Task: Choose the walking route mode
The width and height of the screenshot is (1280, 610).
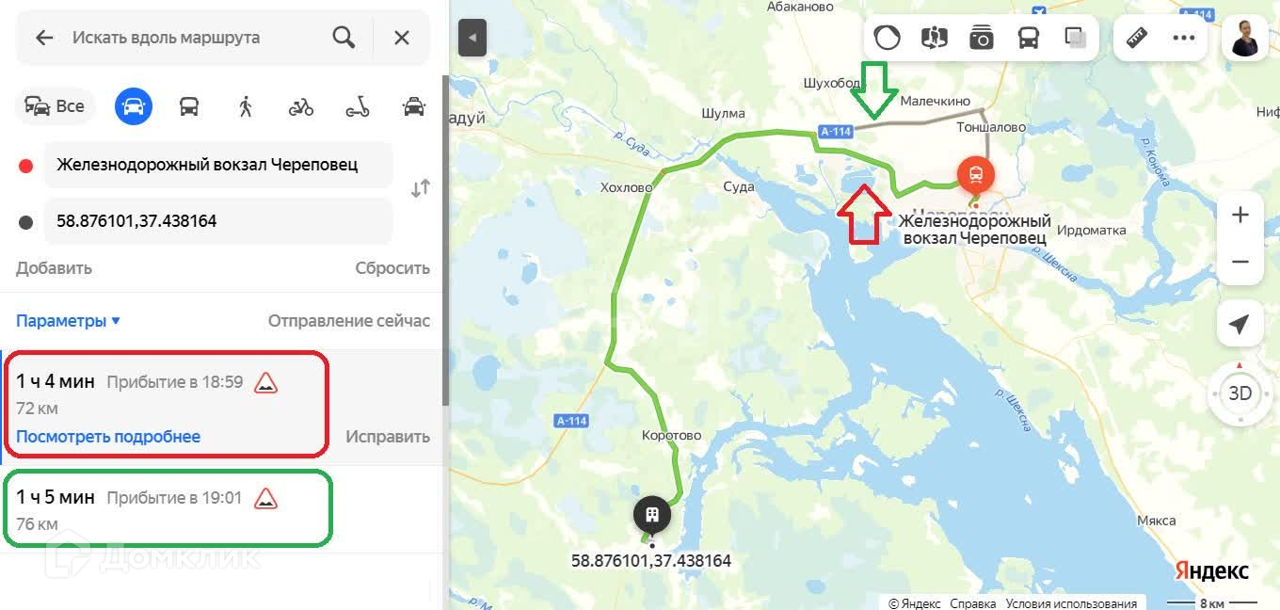Action: tap(246, 106)
